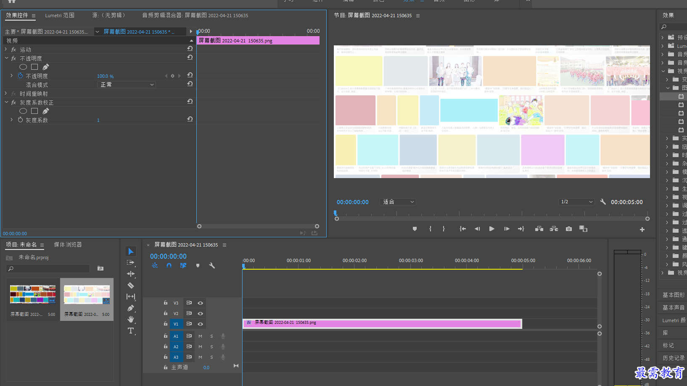Switch to 源 (无剪辑) tab

108,15
